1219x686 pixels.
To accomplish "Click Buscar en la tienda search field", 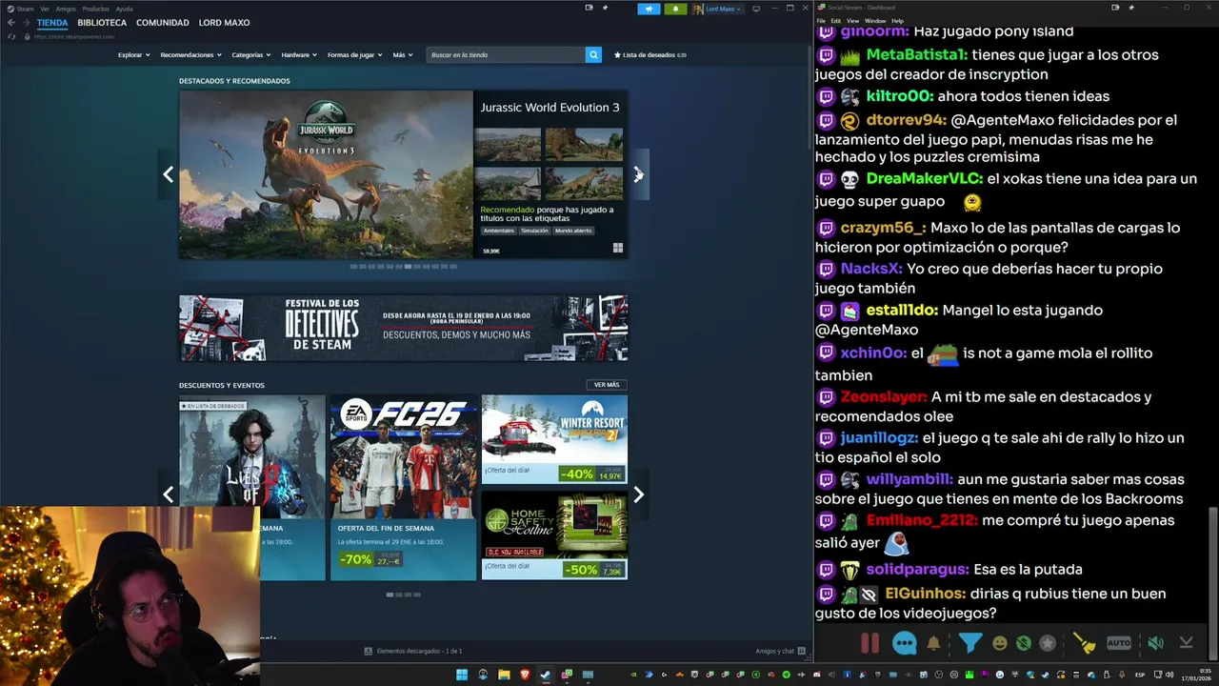I will 506,54.
